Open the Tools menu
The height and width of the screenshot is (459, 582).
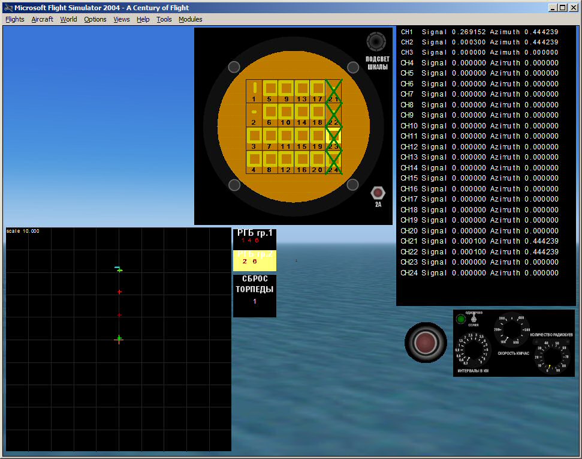point(164,19)
